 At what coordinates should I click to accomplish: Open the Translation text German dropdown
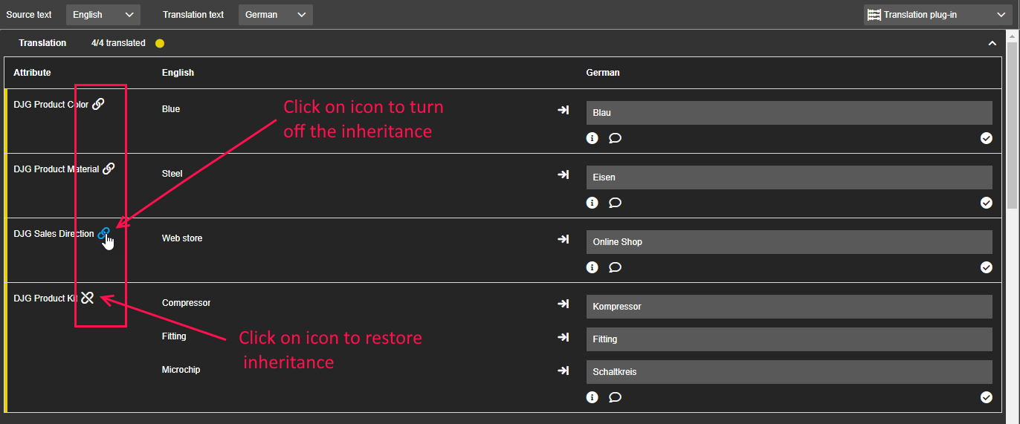pos(275,15)
